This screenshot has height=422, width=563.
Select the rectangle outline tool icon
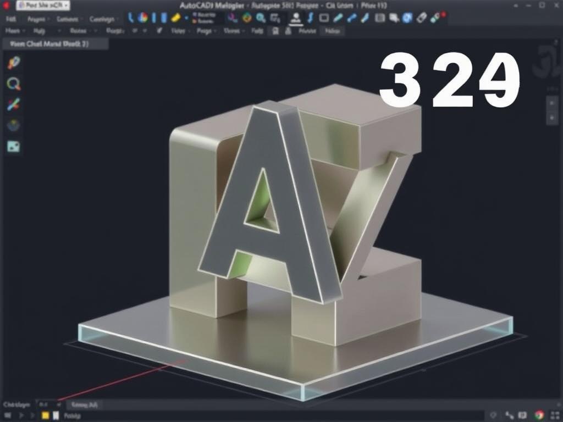click(324, 18)
